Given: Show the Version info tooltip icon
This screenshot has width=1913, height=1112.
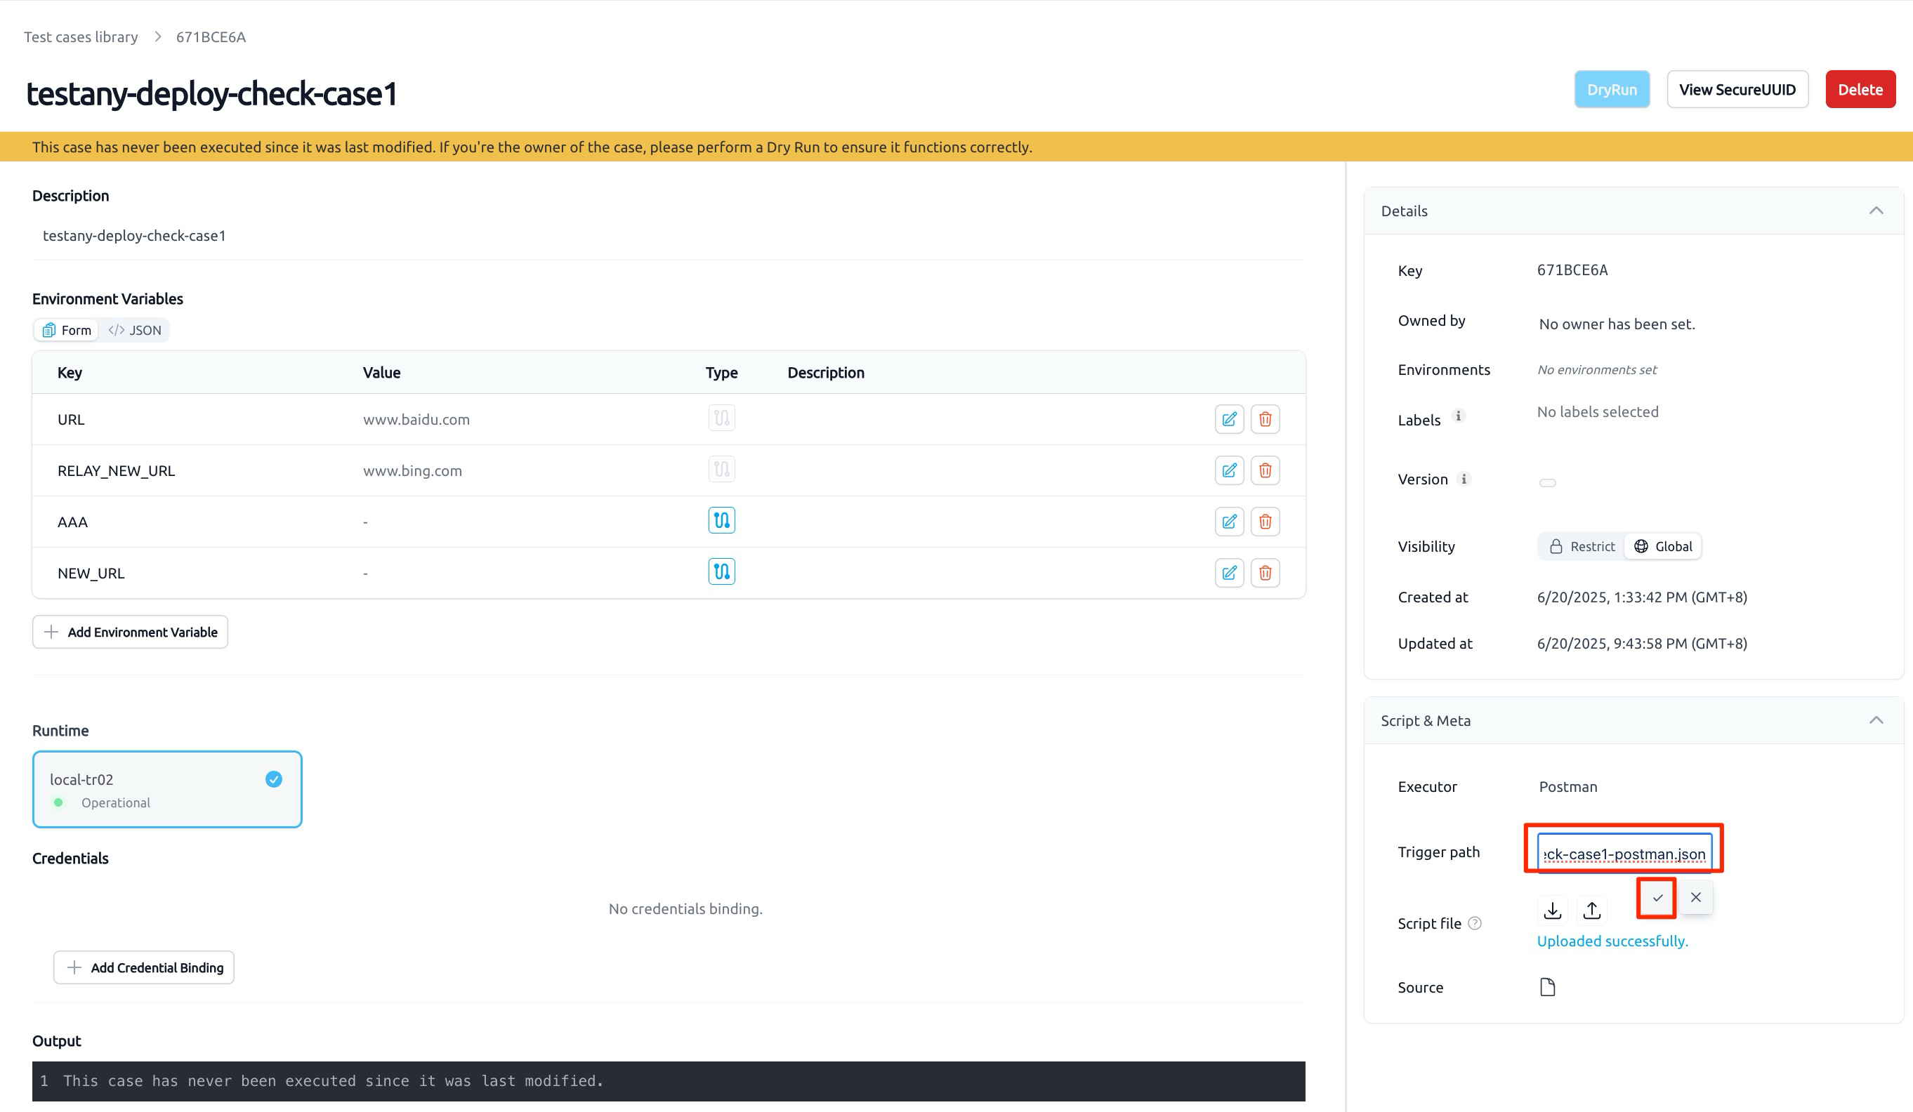Looking at the screenshot, I should tap(1464, 479).
